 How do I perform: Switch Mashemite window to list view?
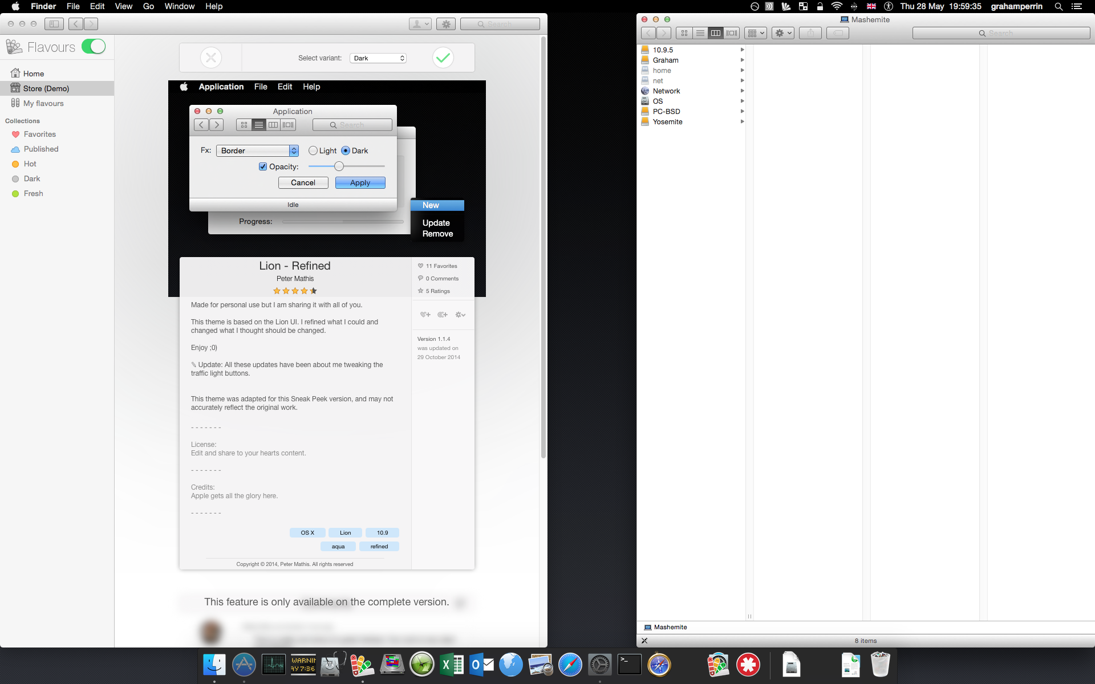click(700, 33)
